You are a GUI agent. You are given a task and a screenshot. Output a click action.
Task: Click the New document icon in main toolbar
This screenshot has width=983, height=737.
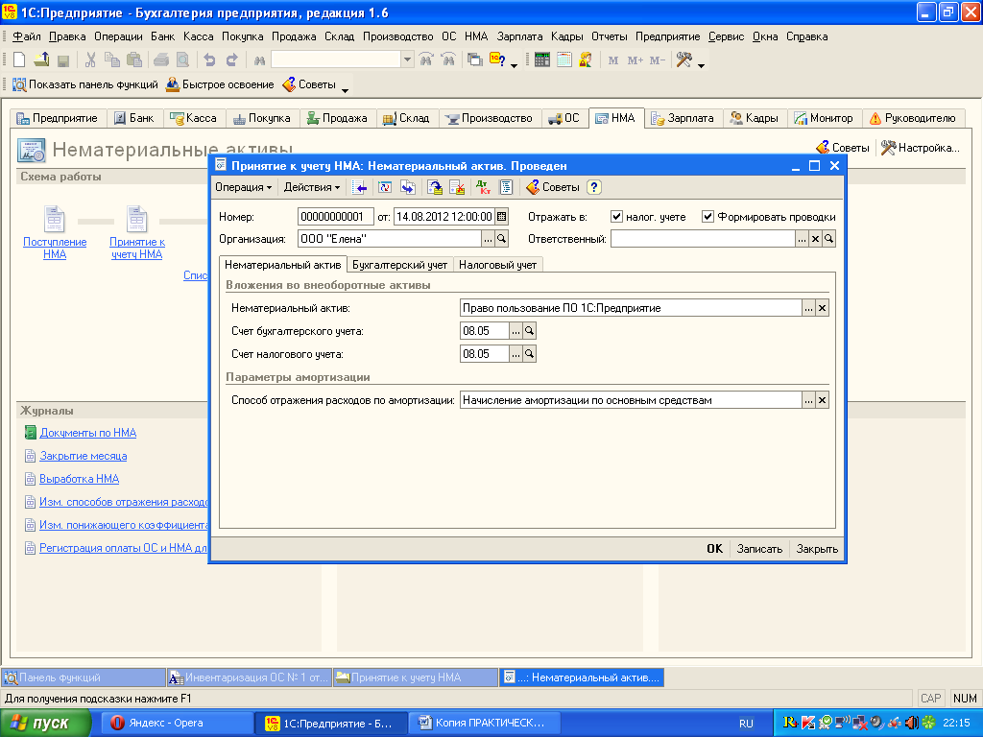point(19,60)
